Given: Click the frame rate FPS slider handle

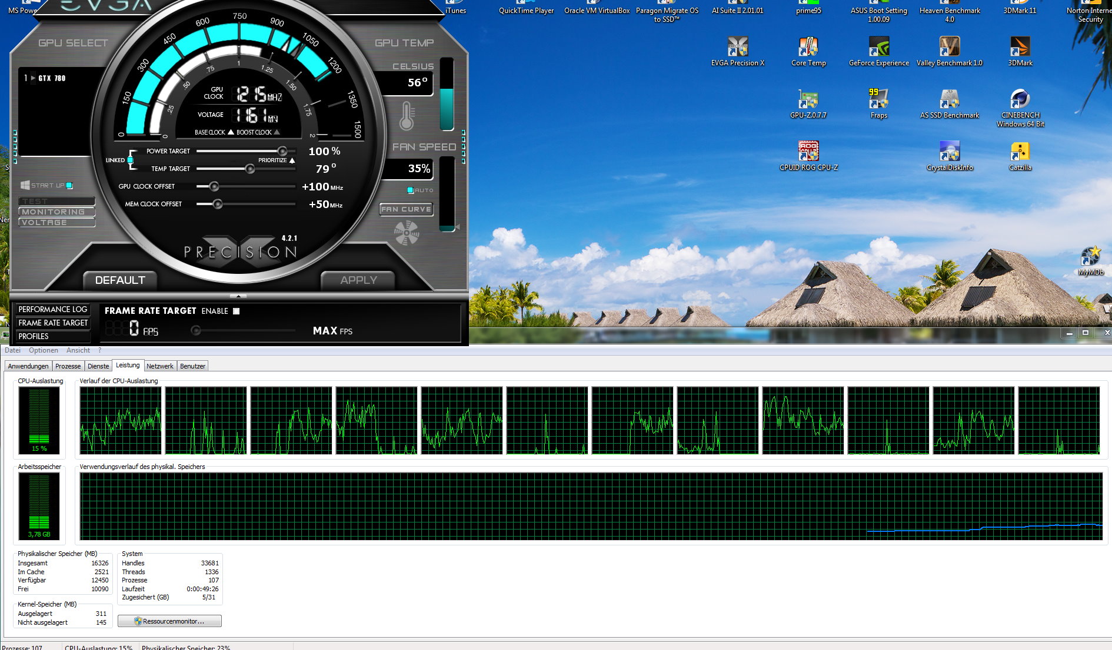Looking at the screenshot, I should pos(196,331).
